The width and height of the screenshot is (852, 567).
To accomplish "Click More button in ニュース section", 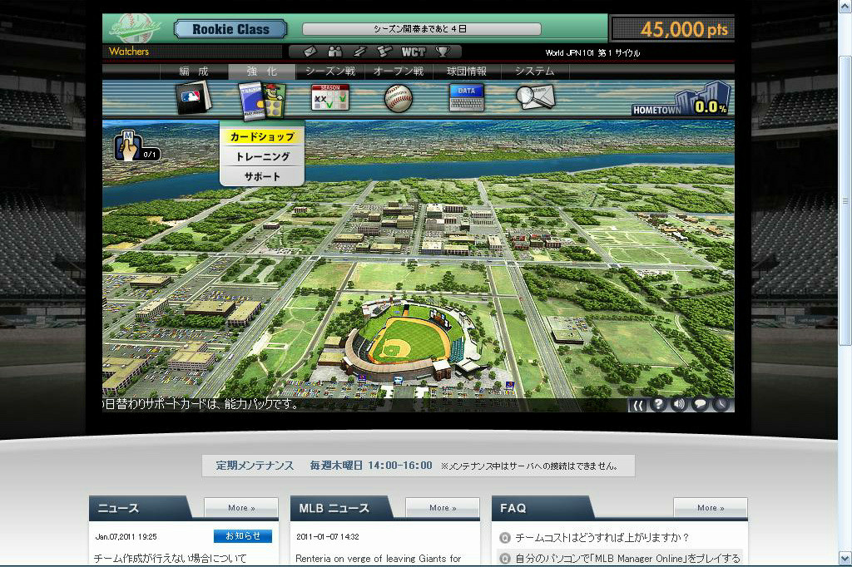I will (242, 507).
